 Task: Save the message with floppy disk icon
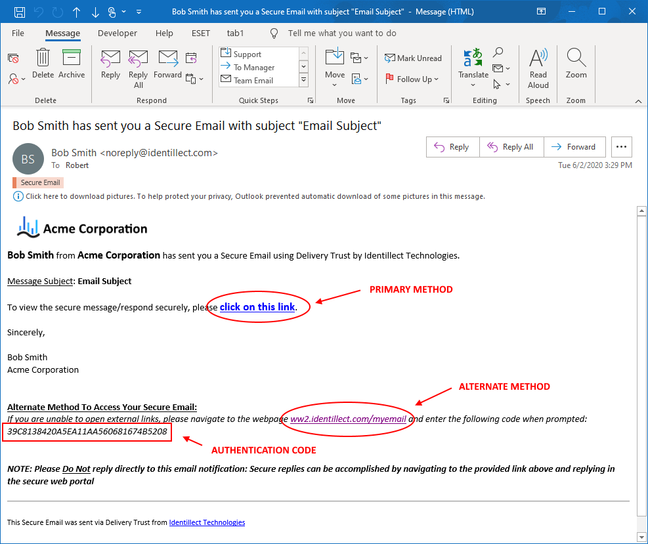(20, 12)
